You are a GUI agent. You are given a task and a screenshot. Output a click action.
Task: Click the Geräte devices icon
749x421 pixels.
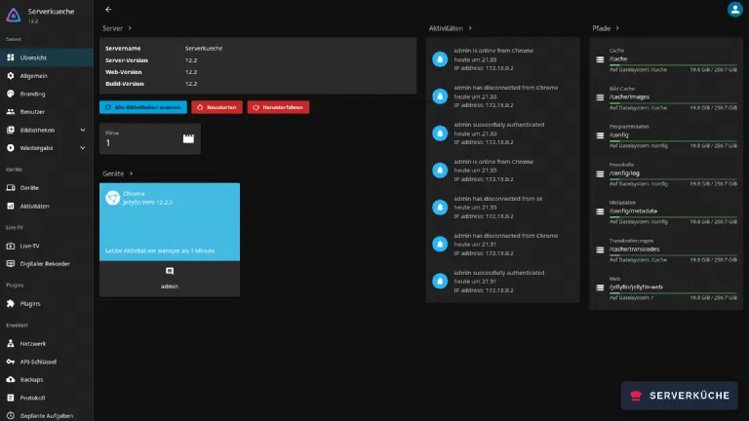(11, 187)
